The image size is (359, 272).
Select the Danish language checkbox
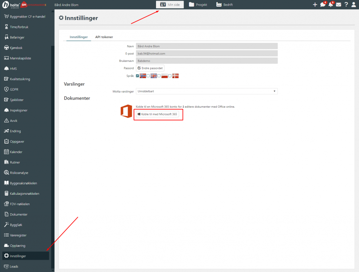click(x=170, y=76)
